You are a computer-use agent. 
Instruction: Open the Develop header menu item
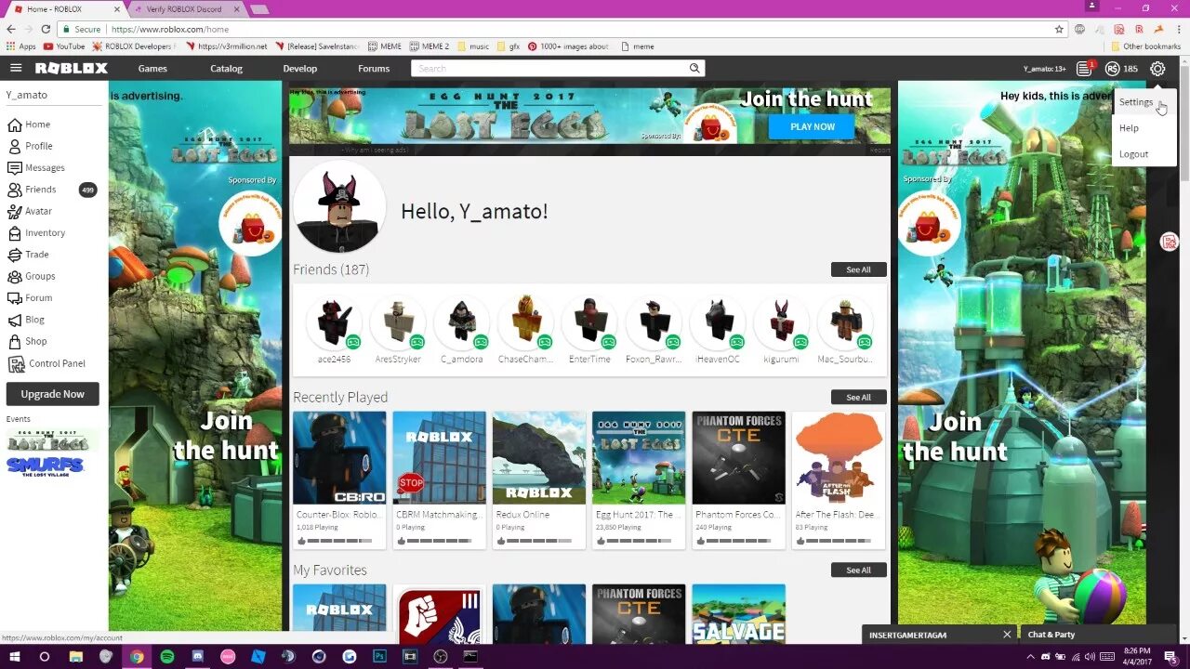300,69
